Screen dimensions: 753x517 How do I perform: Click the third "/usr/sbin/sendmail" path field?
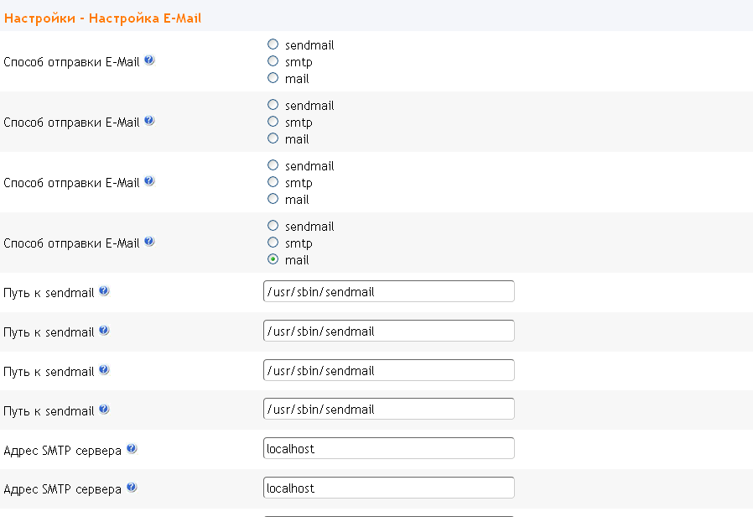[x=388, y=370]
